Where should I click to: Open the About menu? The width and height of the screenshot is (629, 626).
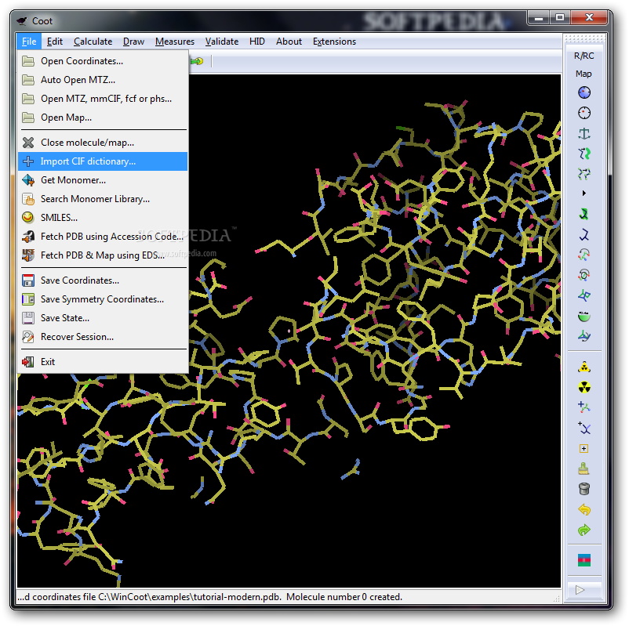(x=289, y=42)
